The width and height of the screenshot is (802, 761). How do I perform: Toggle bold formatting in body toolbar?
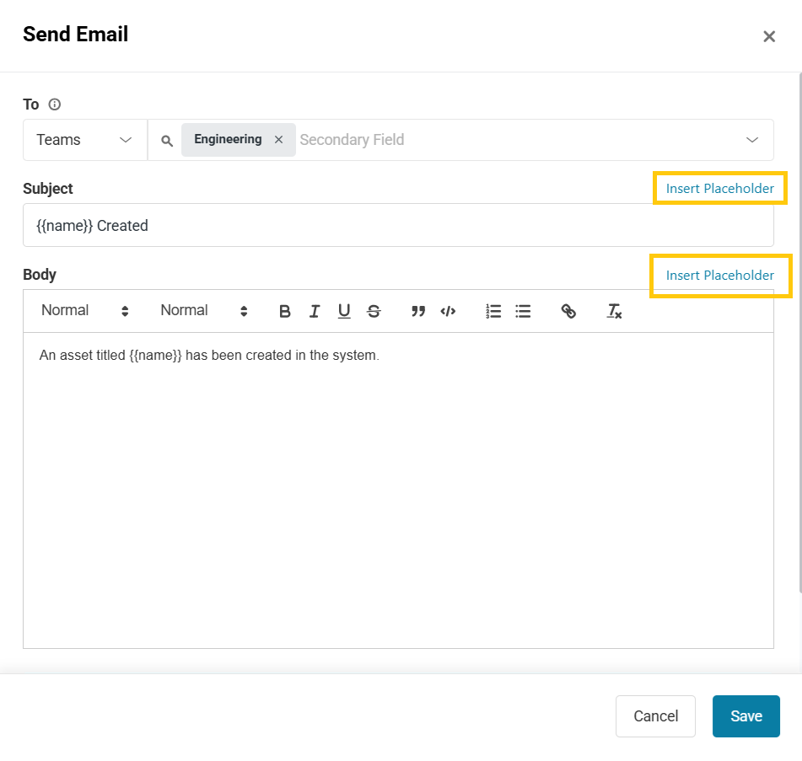285,311
